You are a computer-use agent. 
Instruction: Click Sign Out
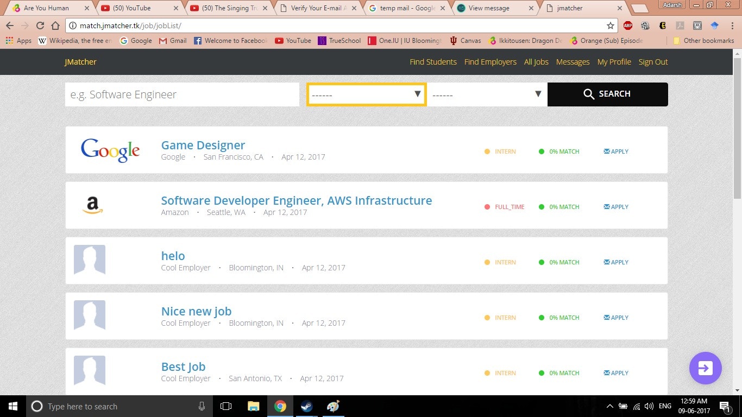coord(653,62)
